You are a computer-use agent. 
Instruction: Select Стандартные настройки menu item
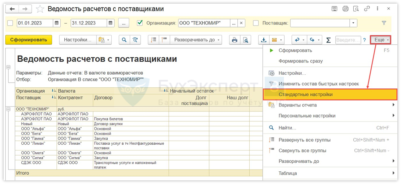pyautogui.click(x=305, y=95)
